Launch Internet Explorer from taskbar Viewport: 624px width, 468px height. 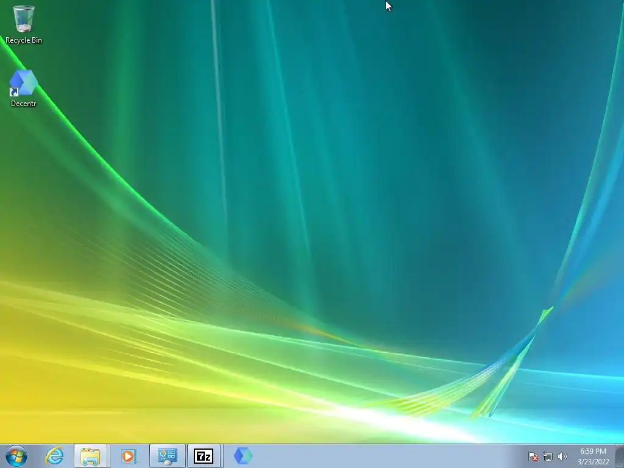click(54, 456)
